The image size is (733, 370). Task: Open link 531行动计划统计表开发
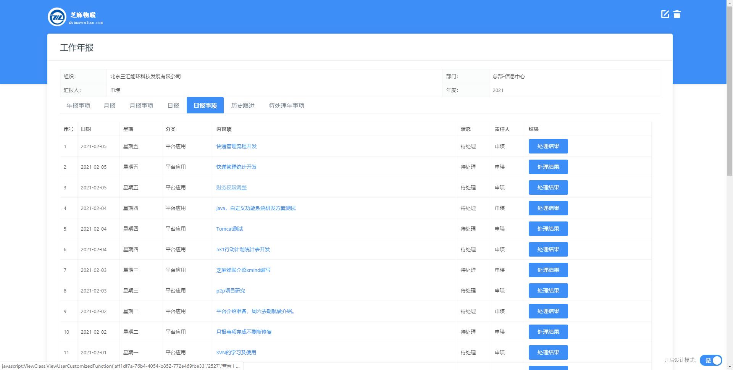pos(243,249)
